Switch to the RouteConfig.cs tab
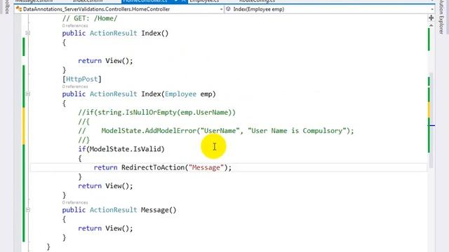Image resolution: width=449 pixels, height=252 pixels. [x=257, y=1]
